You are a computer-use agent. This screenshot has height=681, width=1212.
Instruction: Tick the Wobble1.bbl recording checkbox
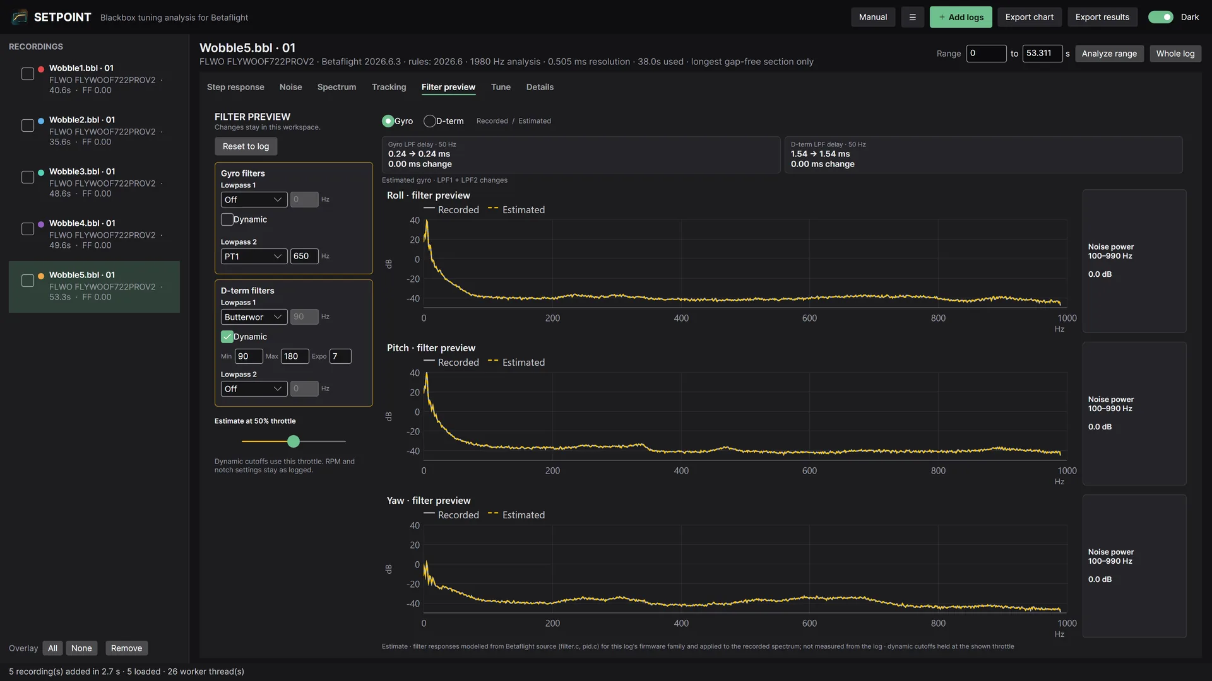[28, 74]
